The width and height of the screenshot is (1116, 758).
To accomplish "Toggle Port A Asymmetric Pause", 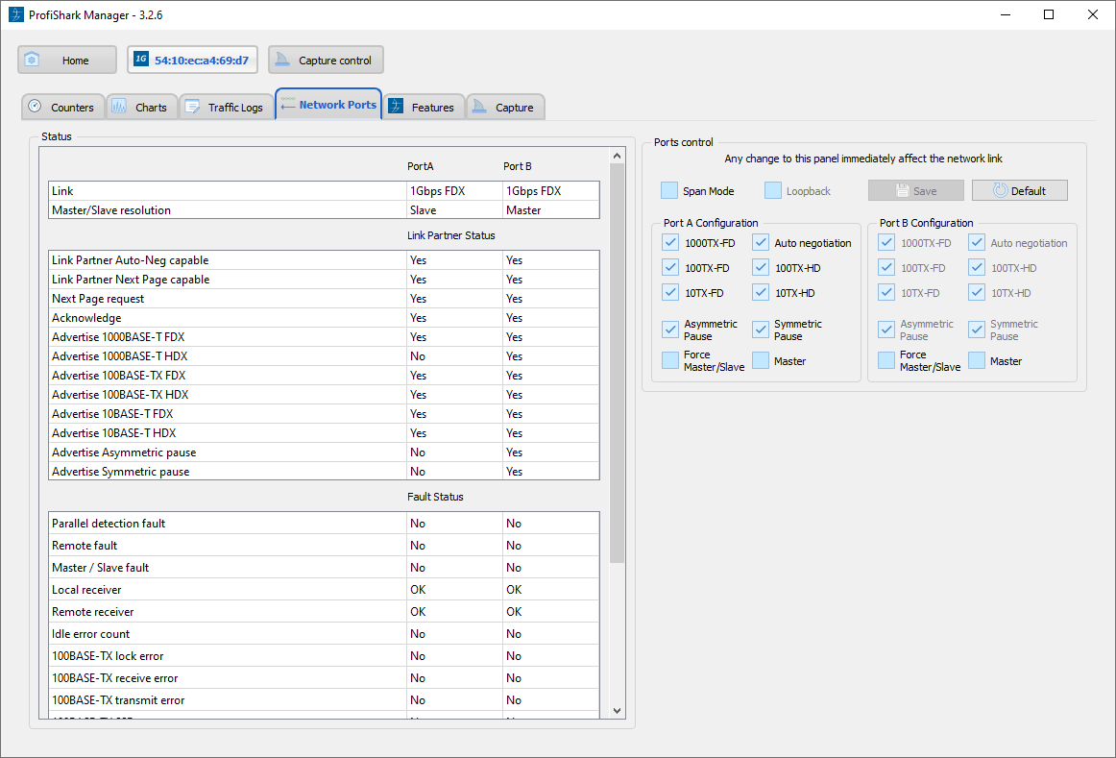I will coord(669,330).
